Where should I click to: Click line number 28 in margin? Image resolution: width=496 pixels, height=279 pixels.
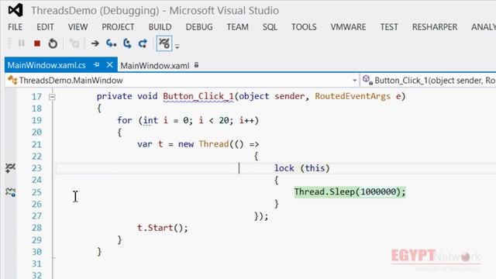click(x=36, y=228)
